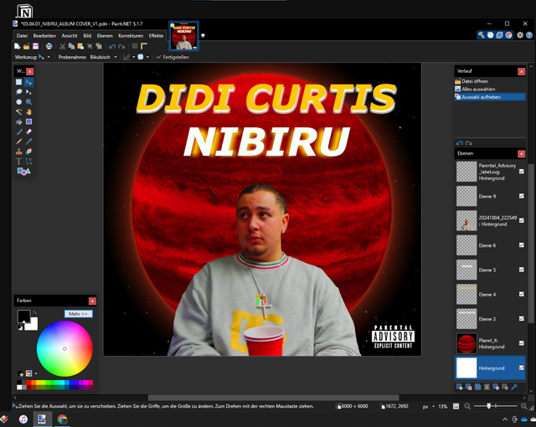This screenshot has width=536, height=427.
Task: Select the Zoom tool in toolbox
Action: click(x=29, y=102)
